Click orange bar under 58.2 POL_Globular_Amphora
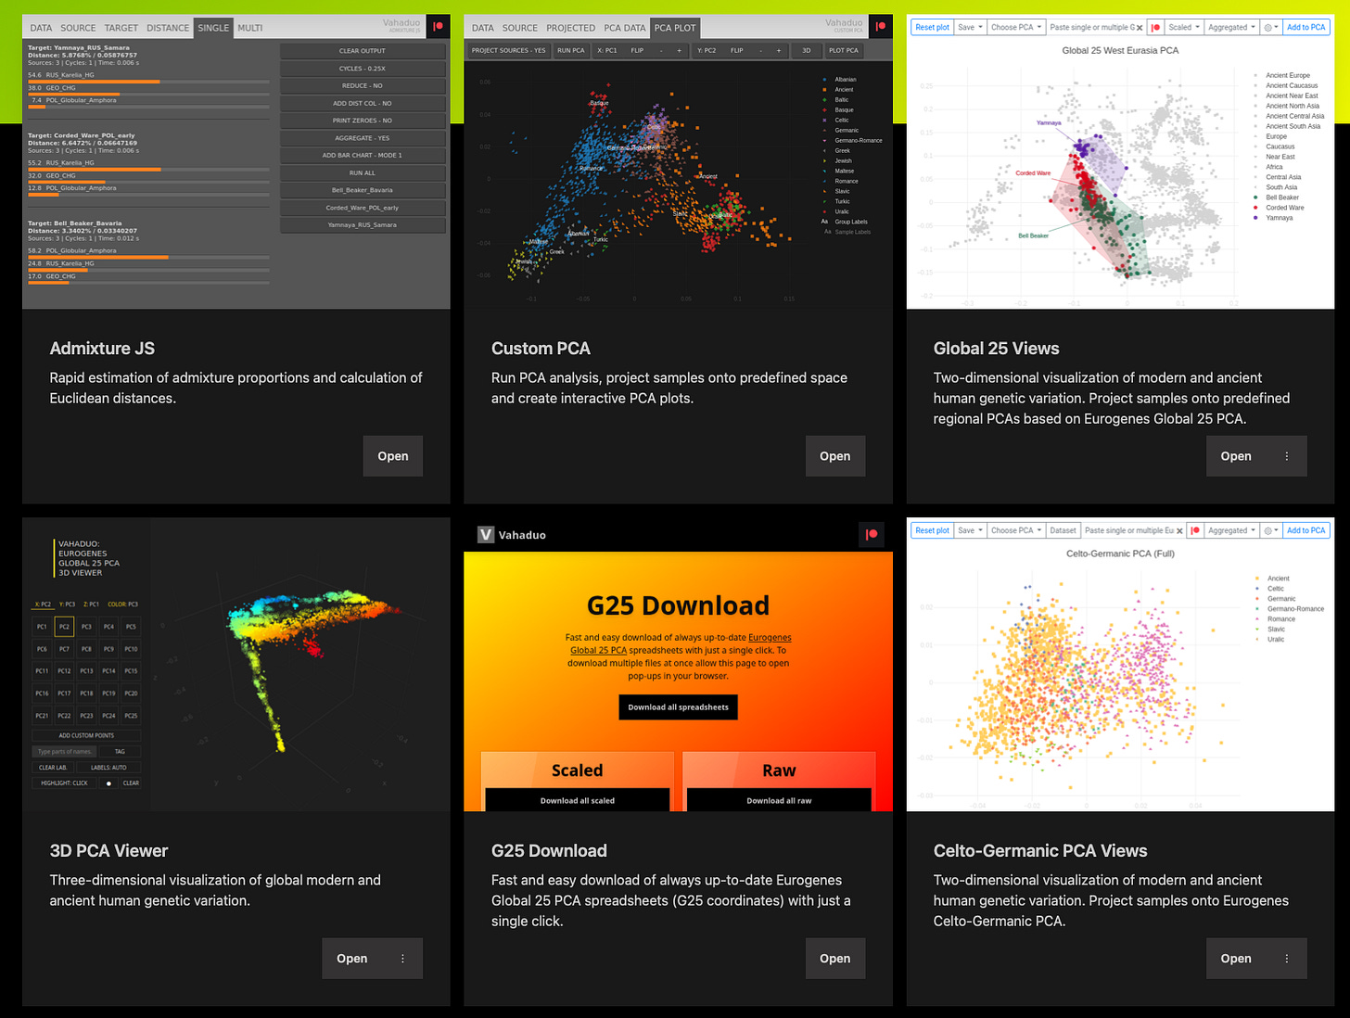The width and height of the screenshot is (1350, 1018). coord(98,257)
